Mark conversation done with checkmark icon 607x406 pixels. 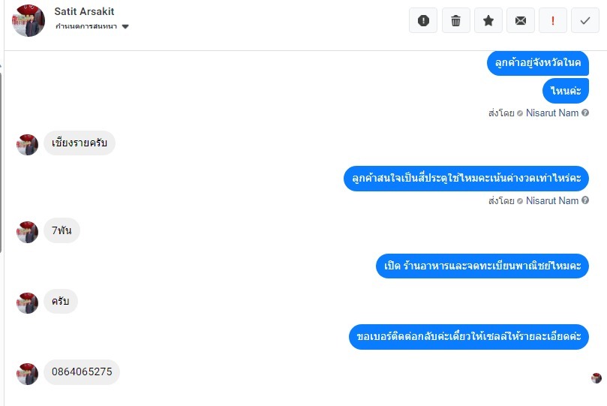tap(585, 20)
